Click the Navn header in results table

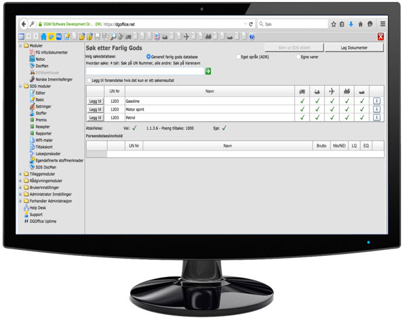[x=210, y=91]
